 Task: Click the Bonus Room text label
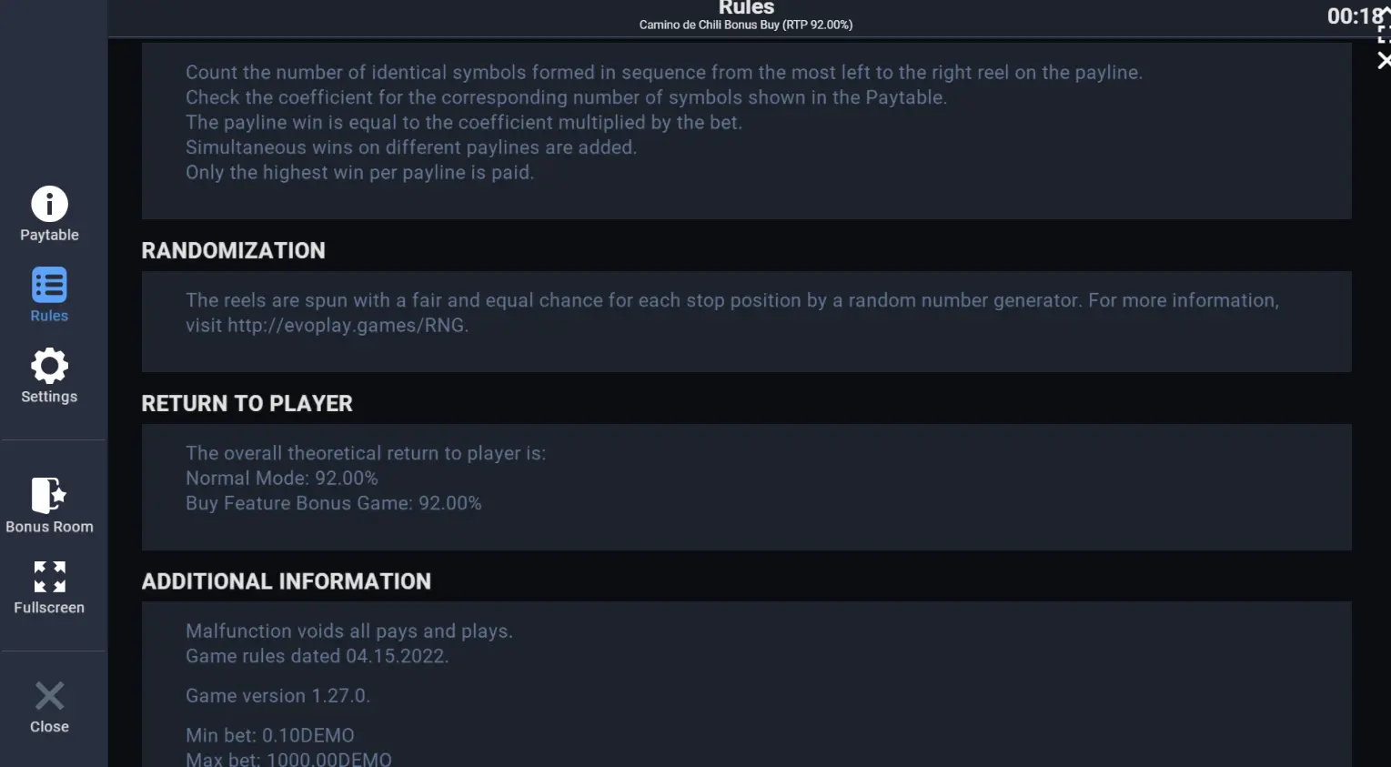click(x=49, y=527)
